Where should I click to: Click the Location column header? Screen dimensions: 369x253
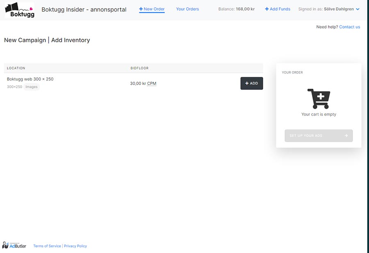point(16,68)
